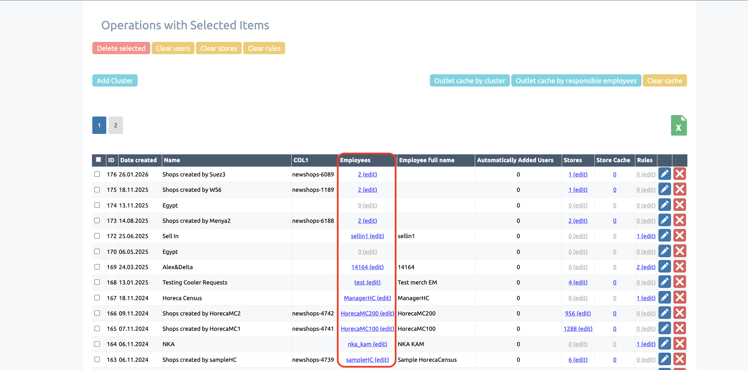Image resolution: width=748 pixels, height=370 pixels.
Task: Click red delete X for Shops created by WS6
Action: pyautogui.click(x=680, y=189)
